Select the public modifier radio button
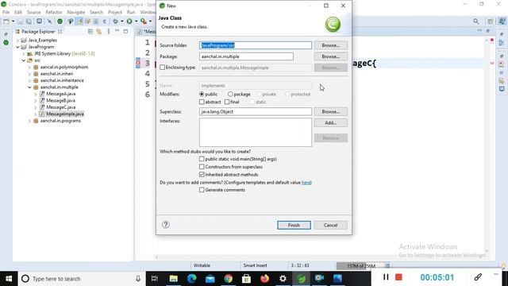 coord(202,94)
